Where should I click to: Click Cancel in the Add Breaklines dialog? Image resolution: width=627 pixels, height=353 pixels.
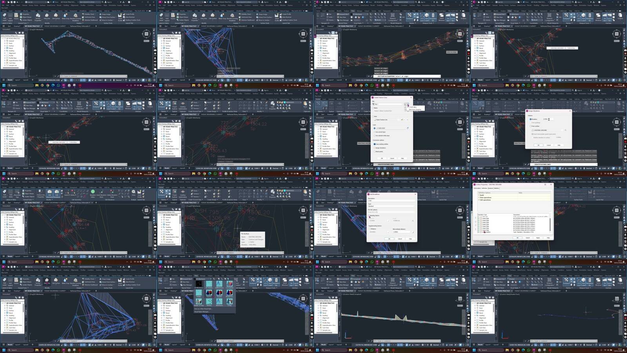[x=400, y=238]
